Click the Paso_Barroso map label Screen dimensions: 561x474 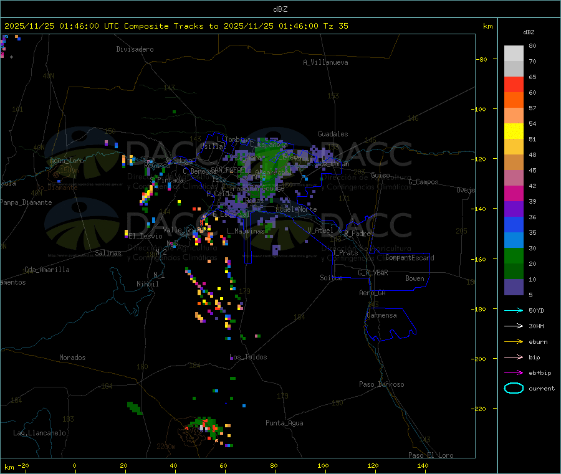click(x=381, y=384)
